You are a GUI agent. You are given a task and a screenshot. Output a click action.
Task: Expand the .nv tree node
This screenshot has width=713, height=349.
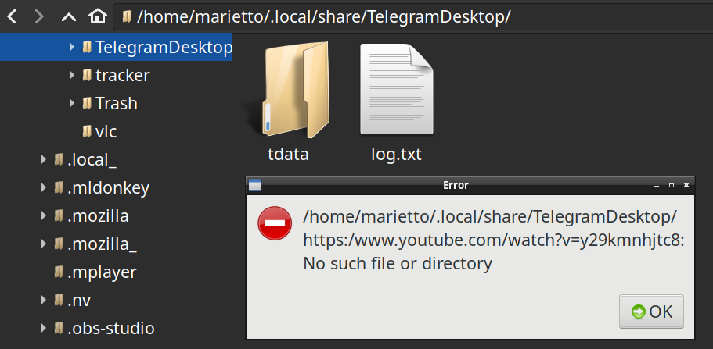tap(44, 300)
